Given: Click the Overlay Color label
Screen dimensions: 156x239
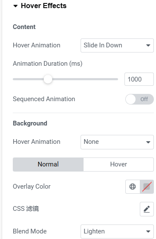Looking at the screenshot, I should click(x=32, y=187).
